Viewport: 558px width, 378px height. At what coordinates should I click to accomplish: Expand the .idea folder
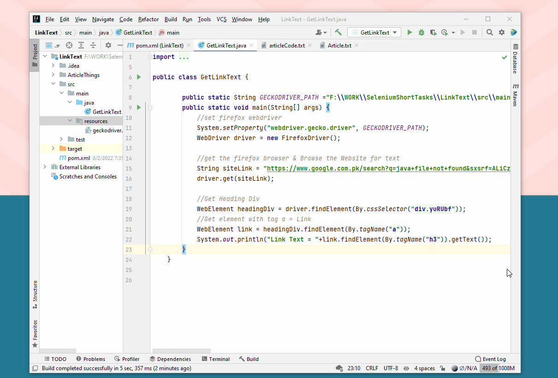[x=53, y=65]
